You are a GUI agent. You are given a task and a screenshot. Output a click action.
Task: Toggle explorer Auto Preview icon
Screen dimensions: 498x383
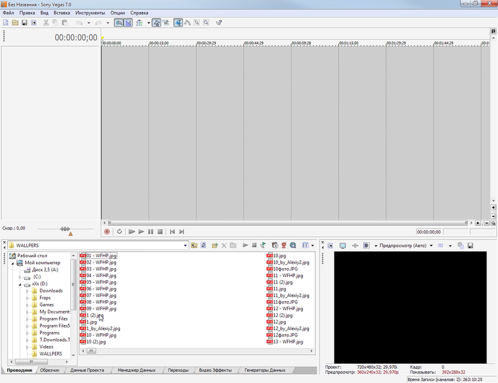(263, 246)
